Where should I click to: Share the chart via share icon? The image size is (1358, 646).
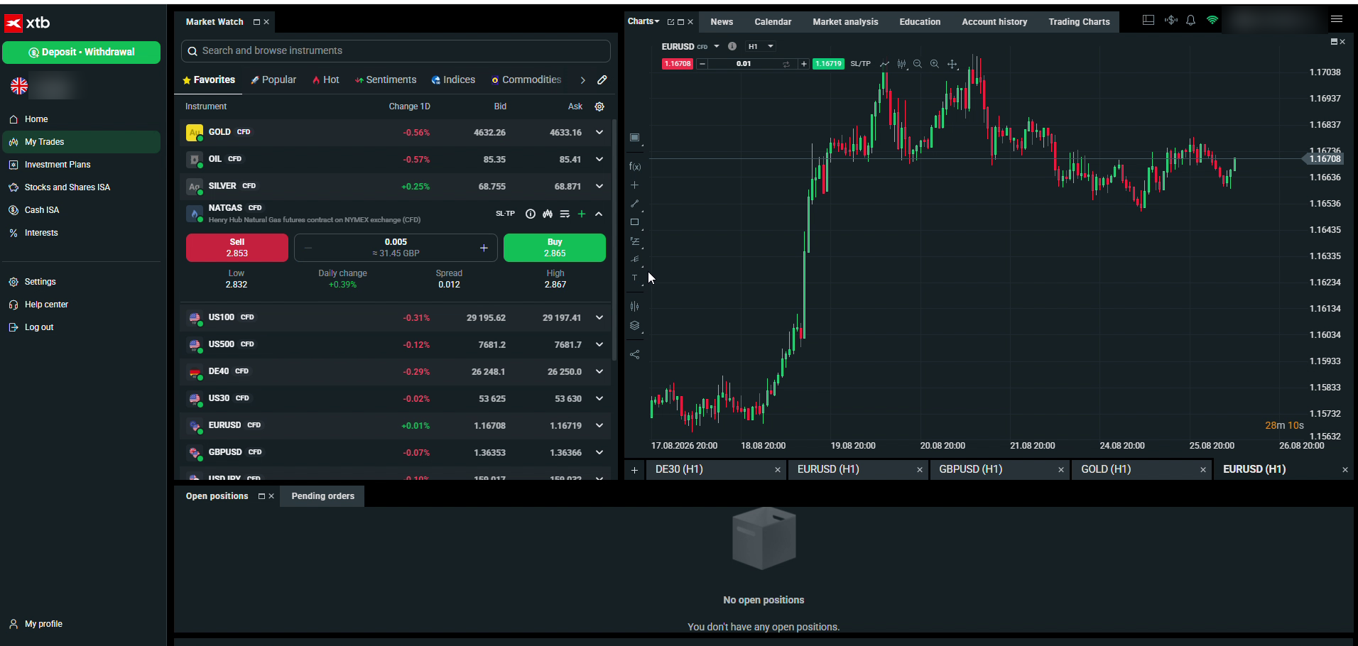click(x=635, y=354)
